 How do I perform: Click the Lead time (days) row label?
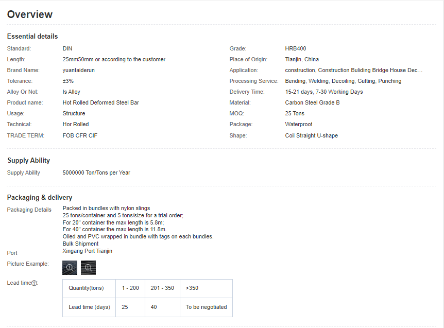[x=89, y=307]
